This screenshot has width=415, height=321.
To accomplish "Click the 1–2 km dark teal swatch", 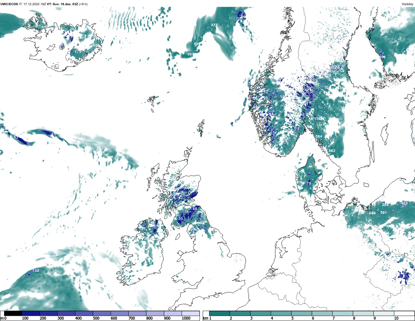I will [x=219, y=313].
